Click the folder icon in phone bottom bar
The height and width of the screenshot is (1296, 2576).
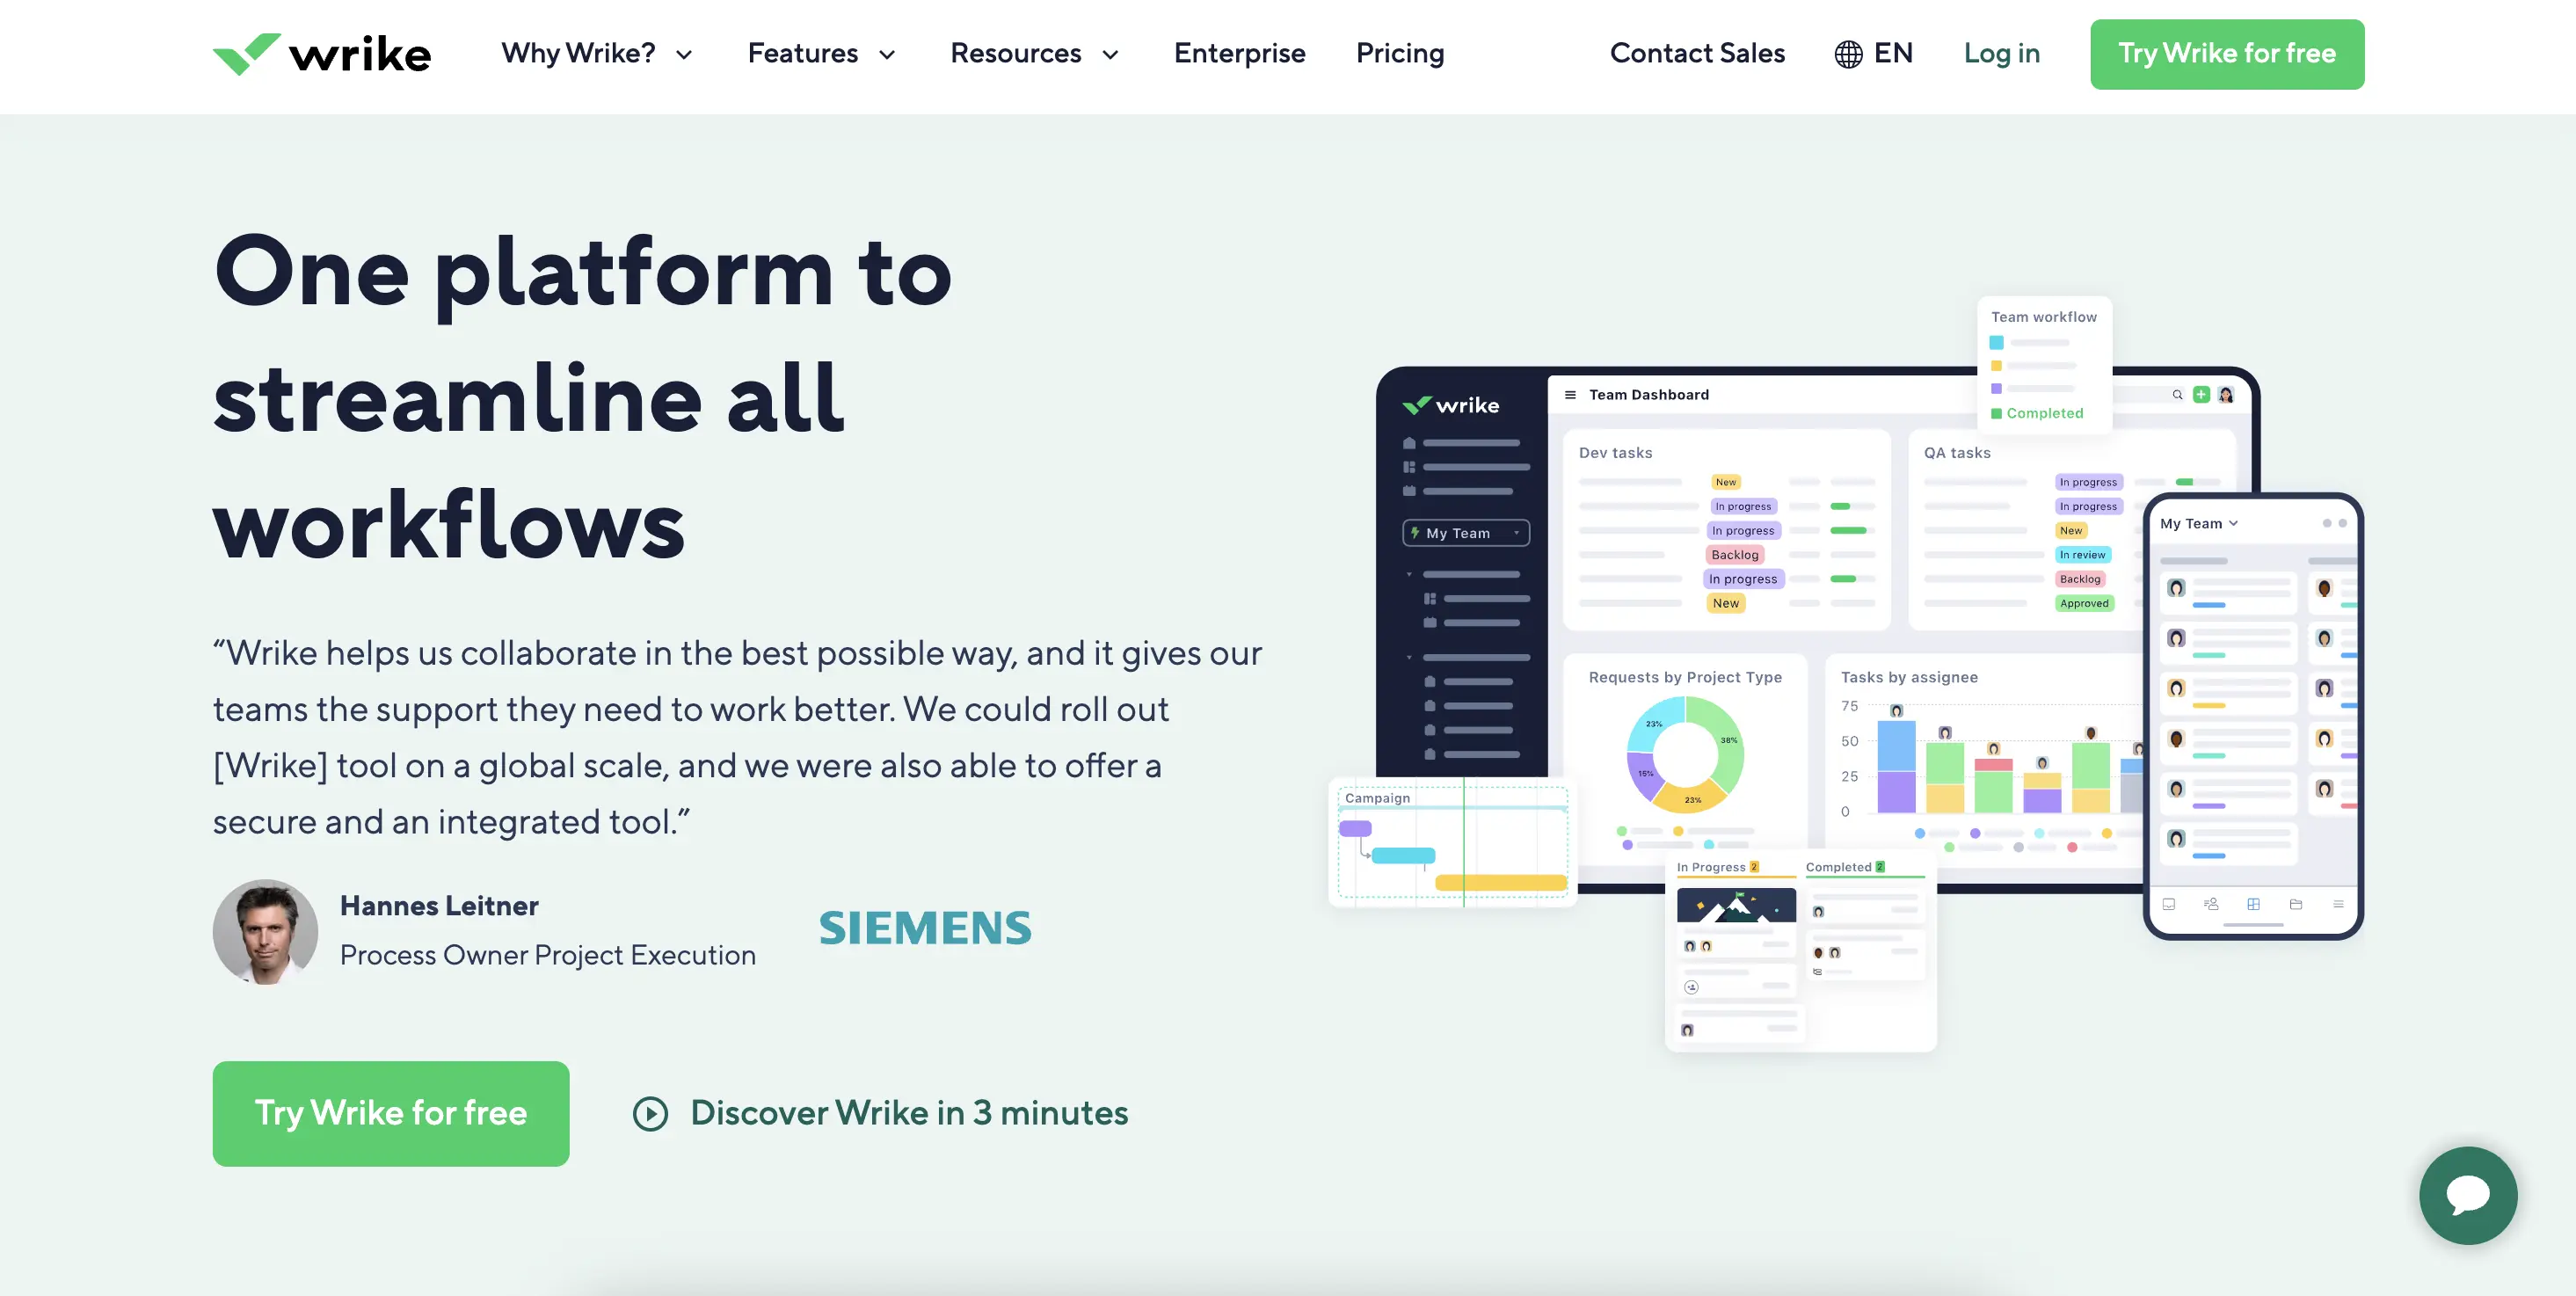pyautogui.click(x=2296, y=904)
